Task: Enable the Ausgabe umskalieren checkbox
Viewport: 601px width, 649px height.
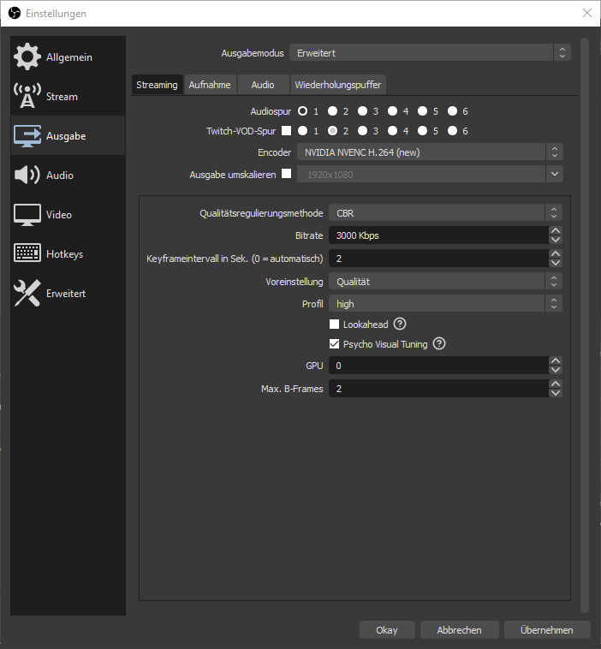Action: [286, 174]
